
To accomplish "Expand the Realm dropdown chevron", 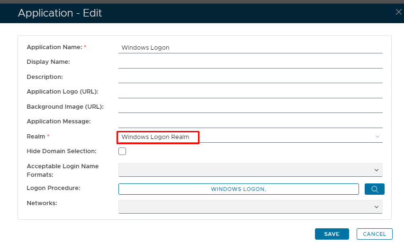I will [377, 137].
